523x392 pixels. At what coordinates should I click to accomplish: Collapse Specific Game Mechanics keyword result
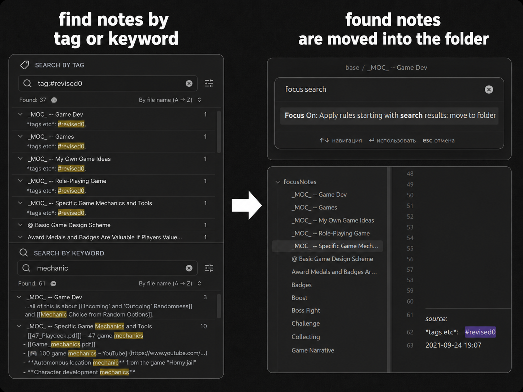tap(19, 326)
